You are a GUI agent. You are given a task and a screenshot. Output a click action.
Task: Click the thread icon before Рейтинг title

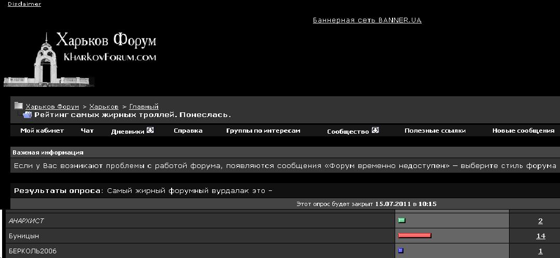27,115
